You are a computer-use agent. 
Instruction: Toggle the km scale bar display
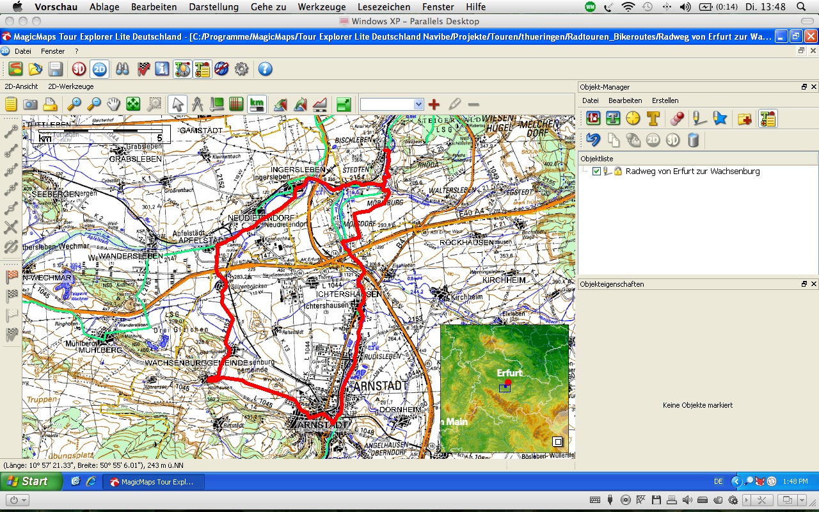(257, 104)
